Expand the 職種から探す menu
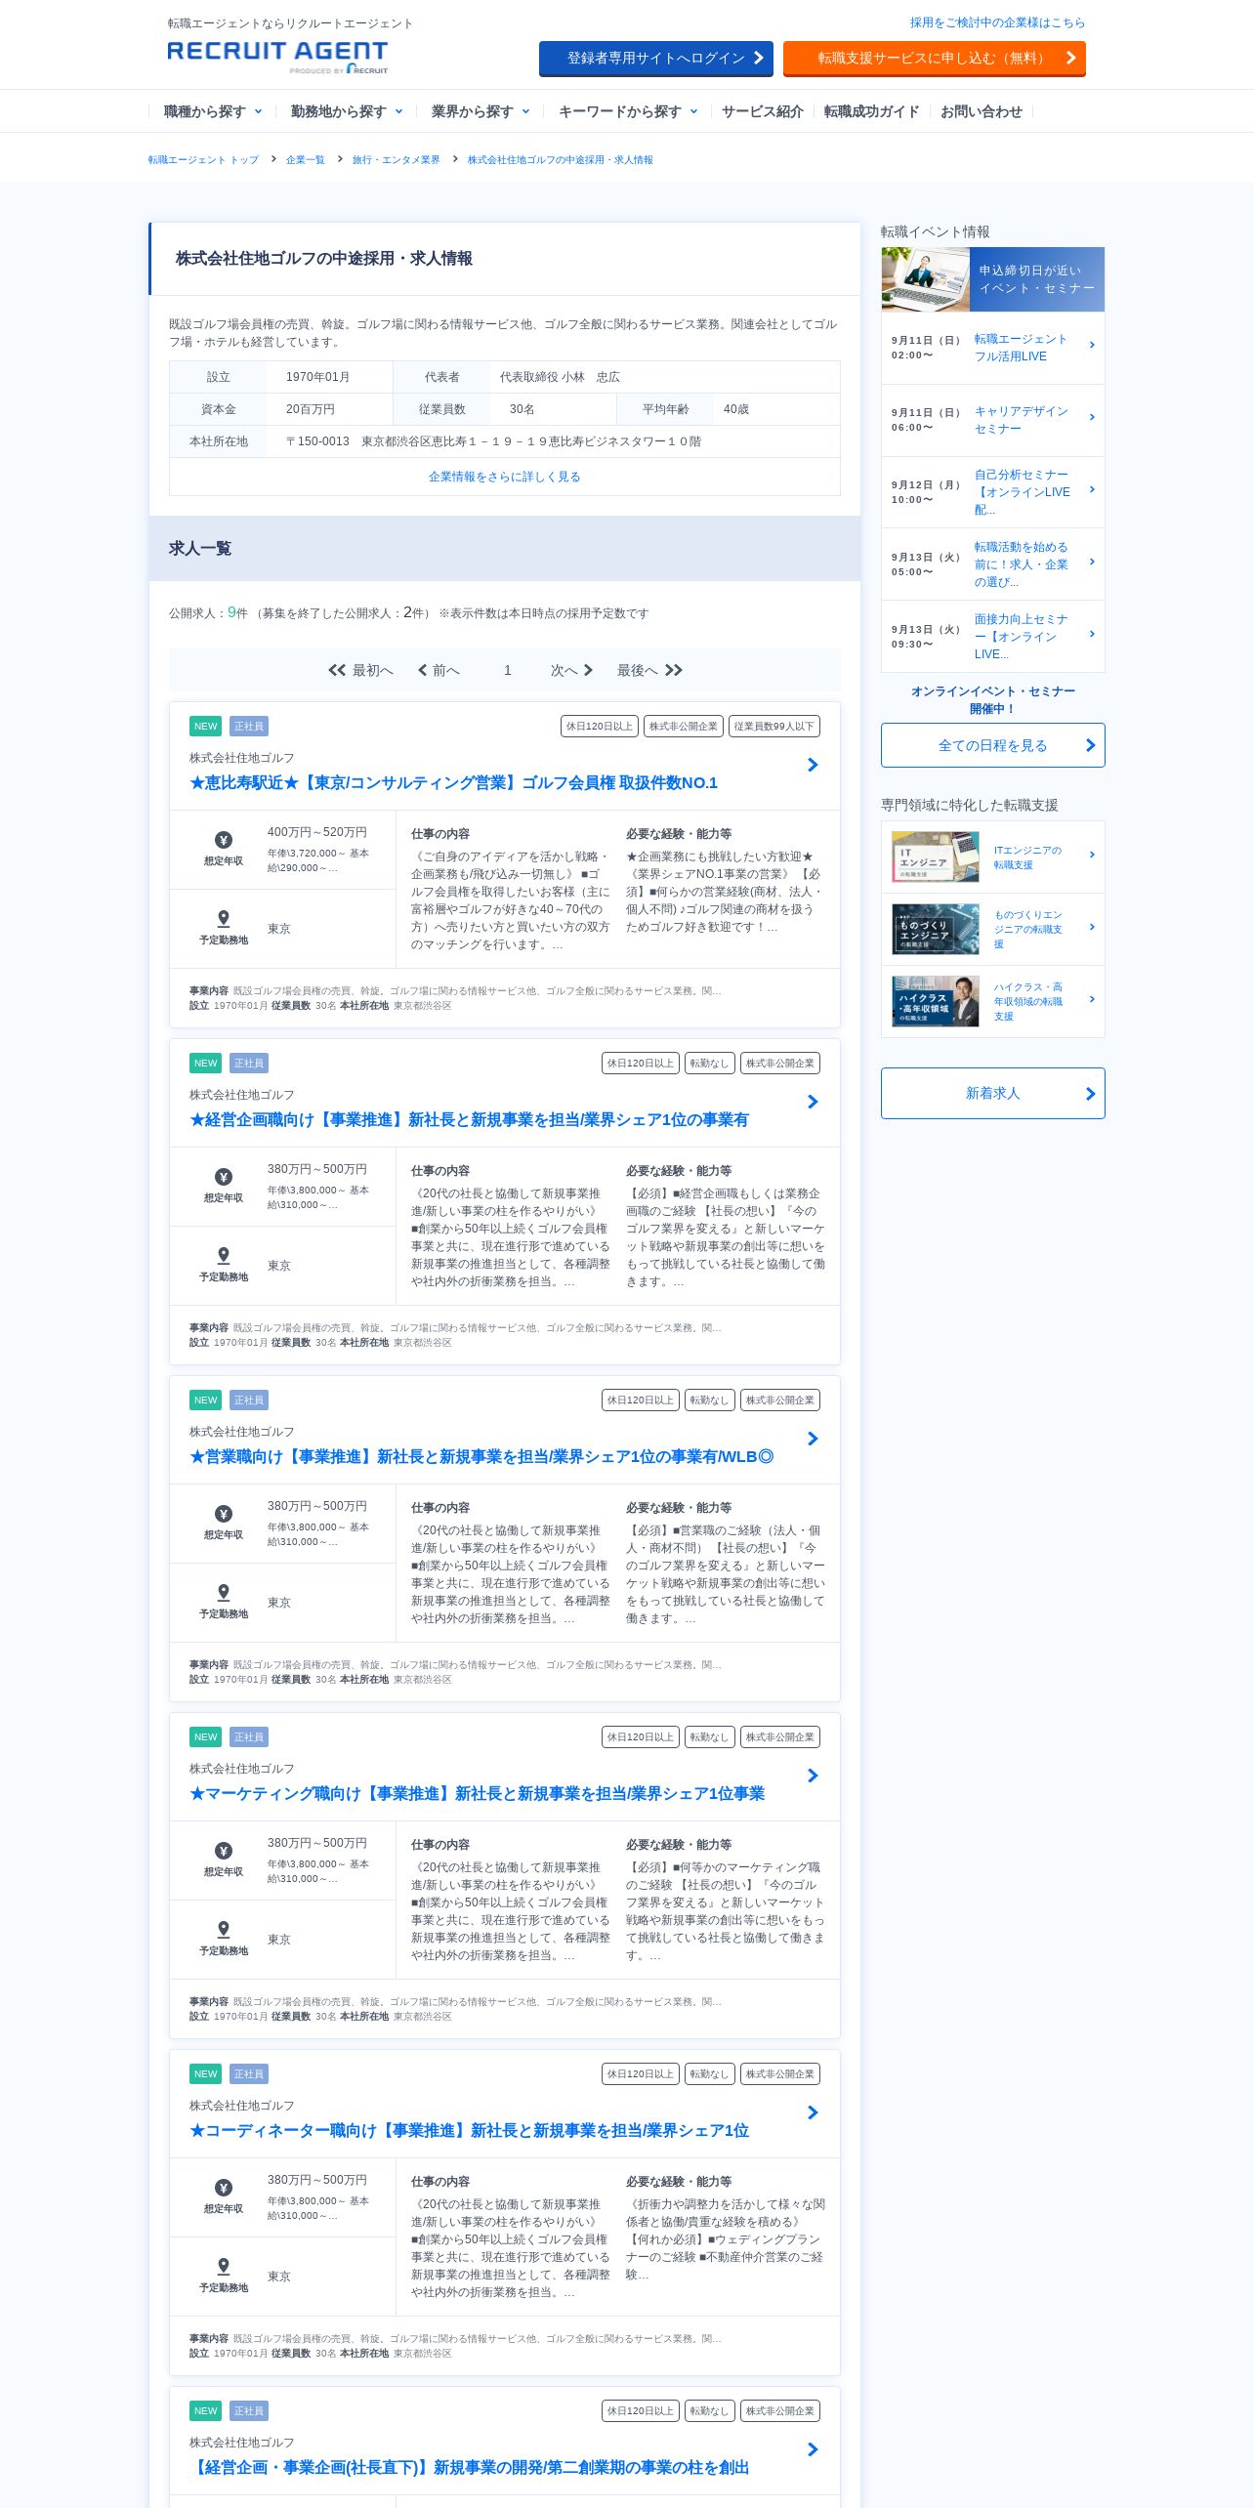The height and width of the screenshot is (2508, 1254). [212, 111]
